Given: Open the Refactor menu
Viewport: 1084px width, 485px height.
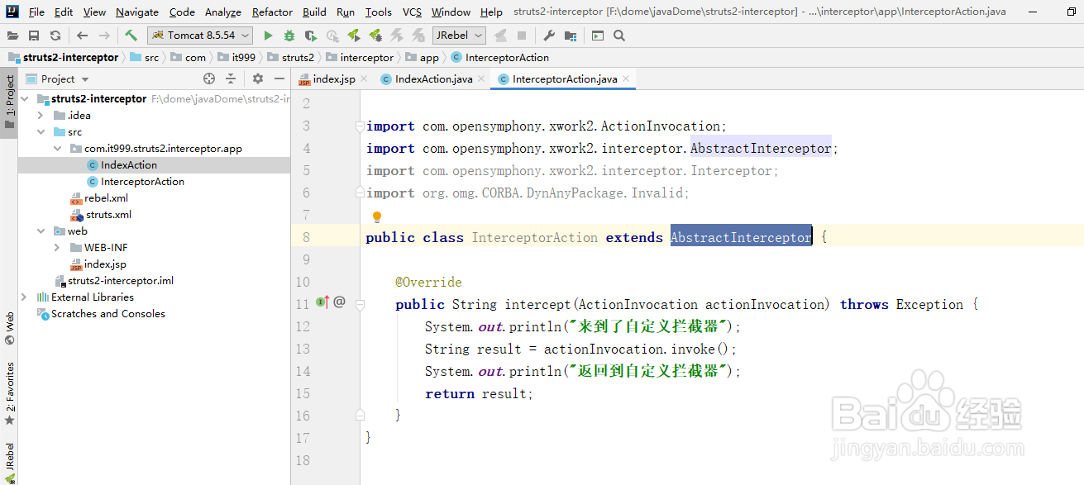Looking at the screenshot, I should [272, 12].
